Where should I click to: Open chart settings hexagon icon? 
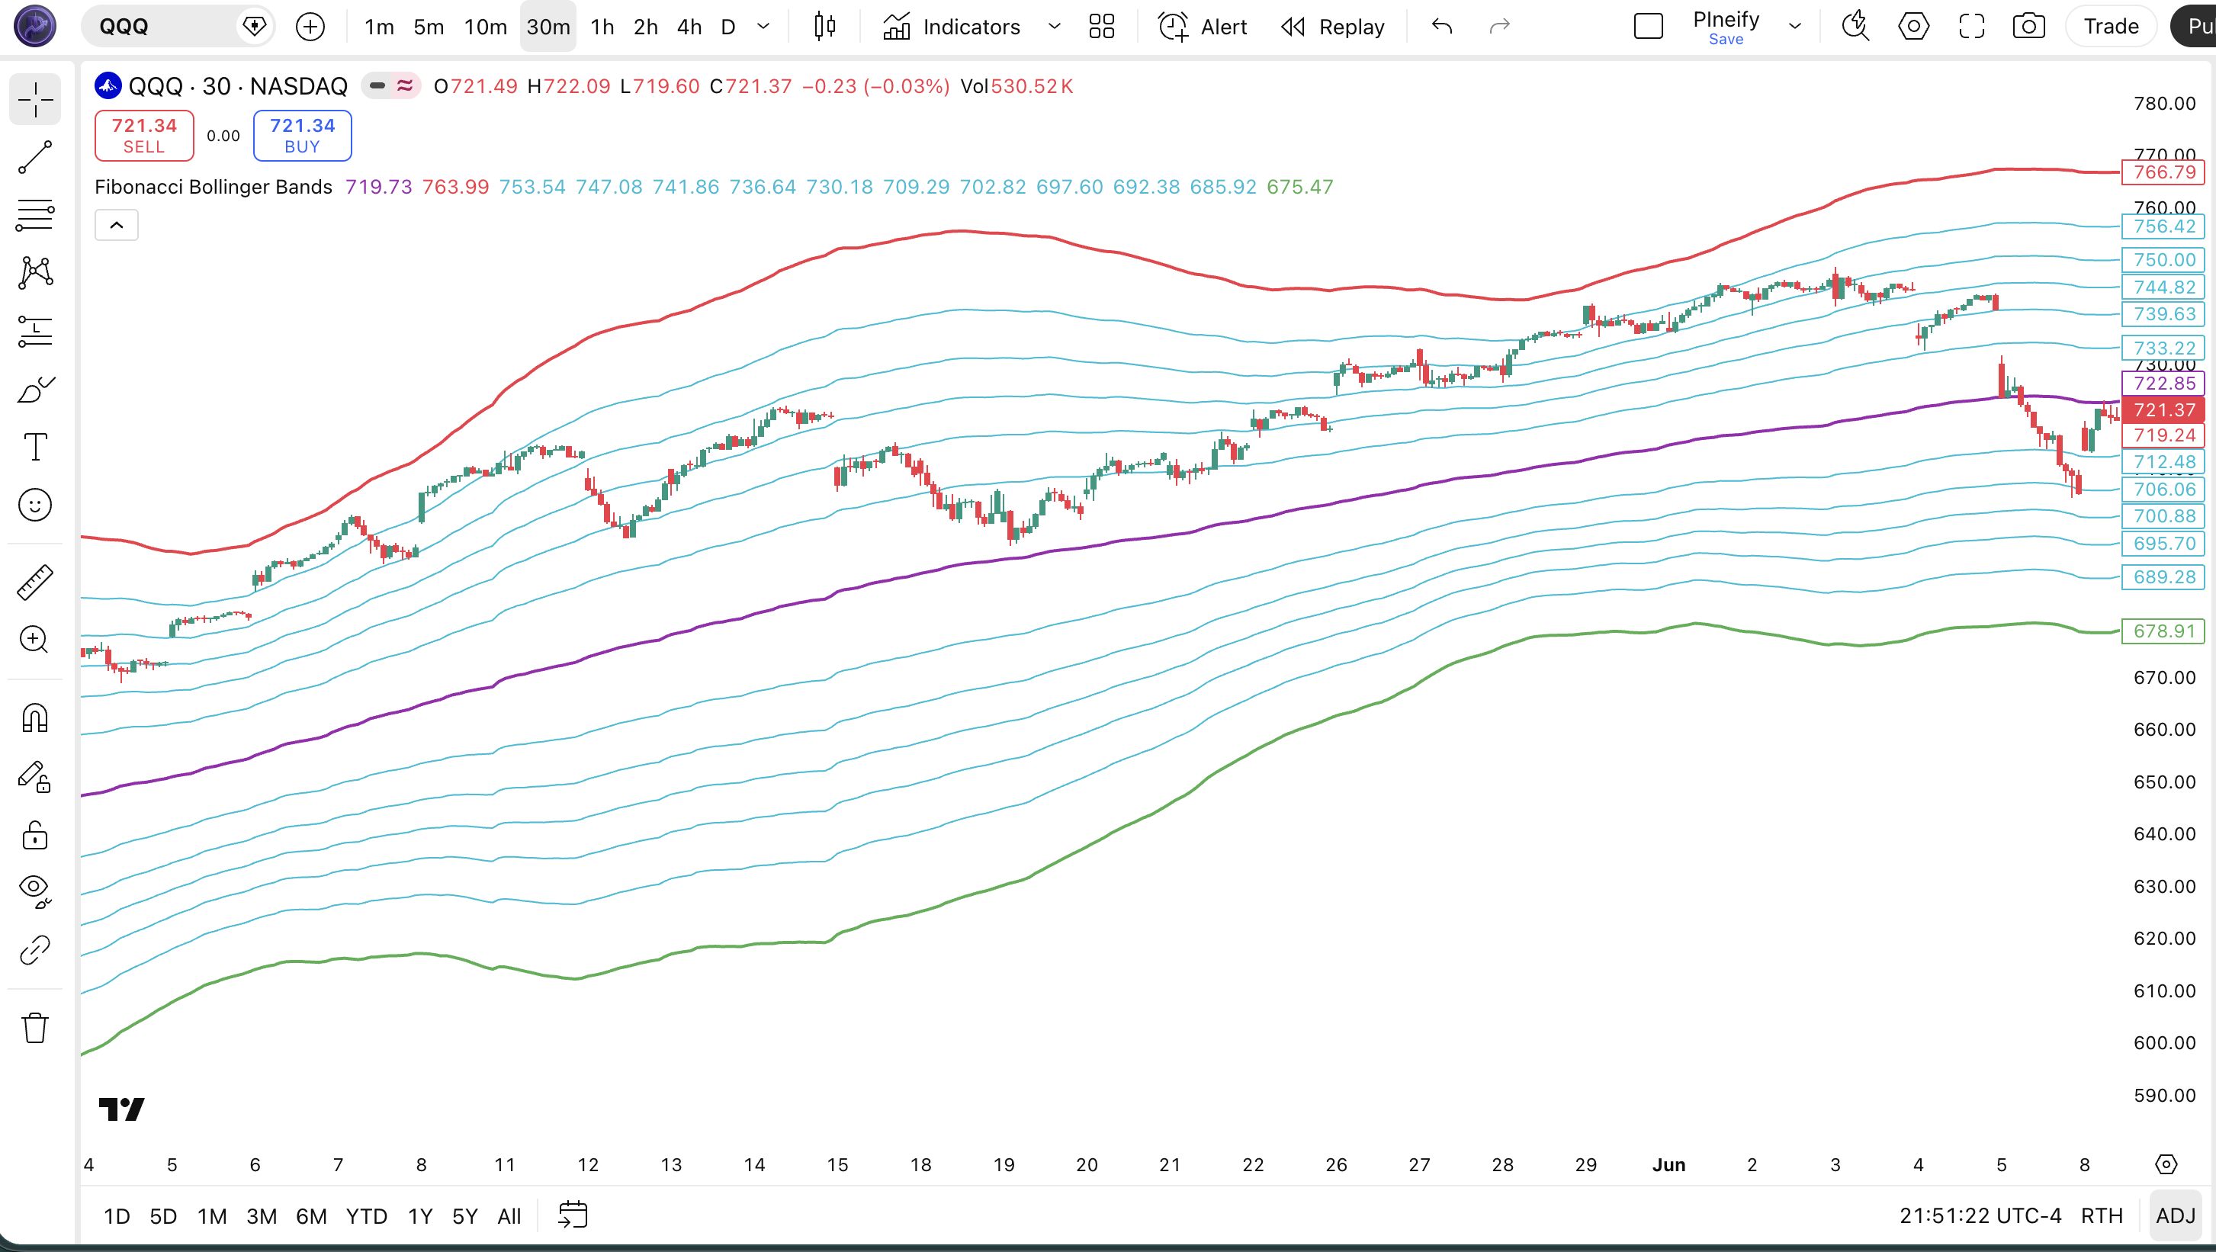coord(1913,27)
